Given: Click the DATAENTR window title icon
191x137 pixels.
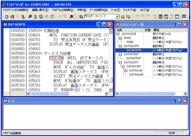Looking at the screenshot, I should [x=5, y=25].
